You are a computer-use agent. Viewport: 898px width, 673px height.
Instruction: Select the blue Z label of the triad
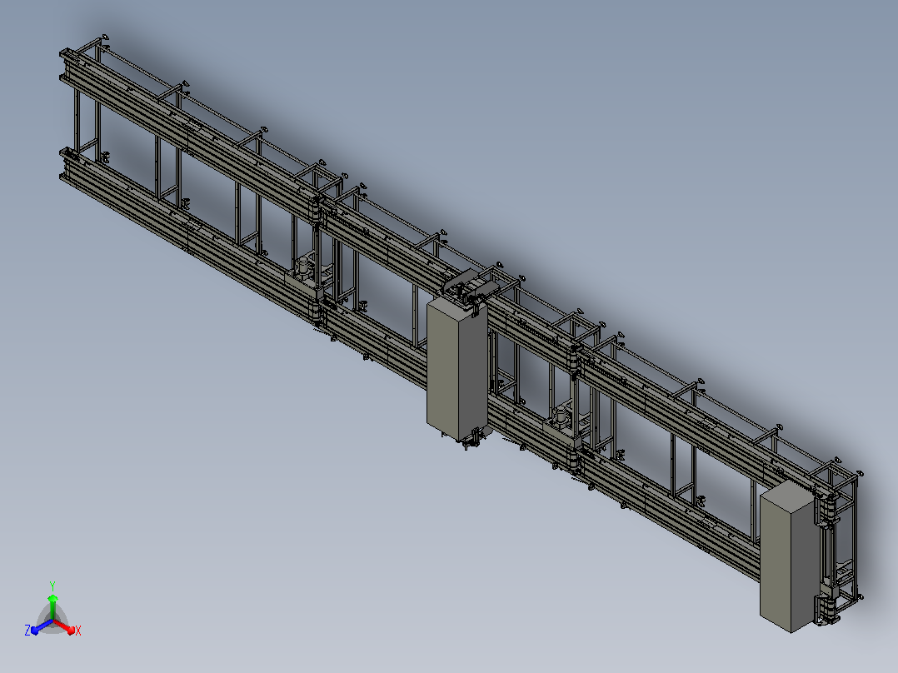pos(27,630)
